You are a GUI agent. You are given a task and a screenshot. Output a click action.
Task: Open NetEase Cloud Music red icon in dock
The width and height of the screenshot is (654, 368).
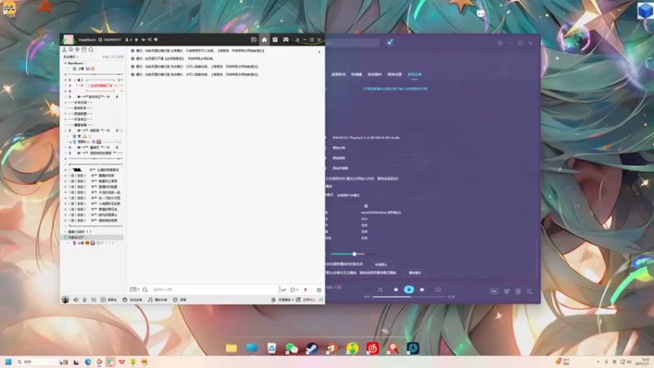373,348
